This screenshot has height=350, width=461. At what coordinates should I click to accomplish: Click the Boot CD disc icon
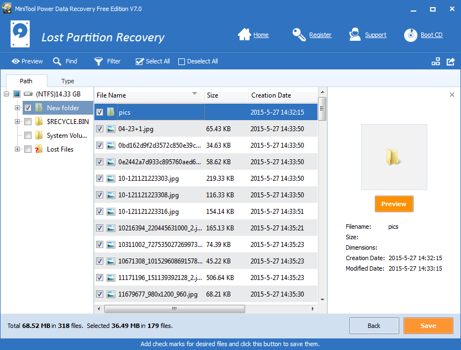tap(411, 35)
